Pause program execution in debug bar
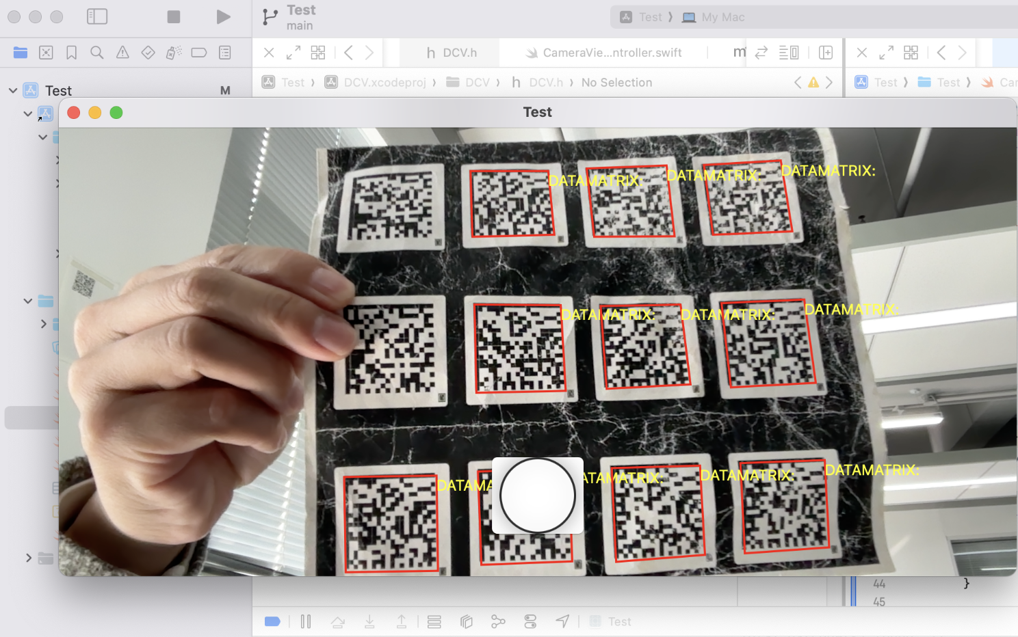This screenshot has height=637, width=1018. (306, 621)
